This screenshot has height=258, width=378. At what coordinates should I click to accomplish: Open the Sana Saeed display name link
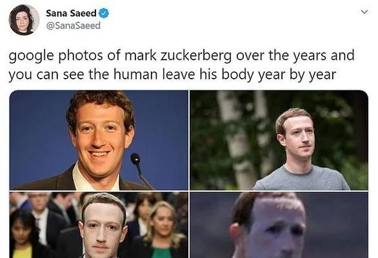pos(71,14)
